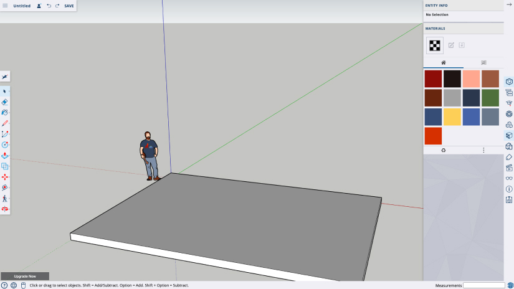Viewport: 514px width, 289px height.
Task: Switch to the Browse materials tab
Action: coord(483,63)
